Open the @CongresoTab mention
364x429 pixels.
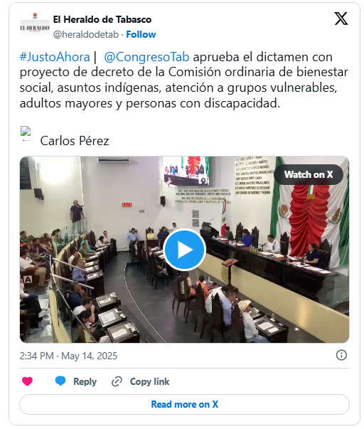146,57
